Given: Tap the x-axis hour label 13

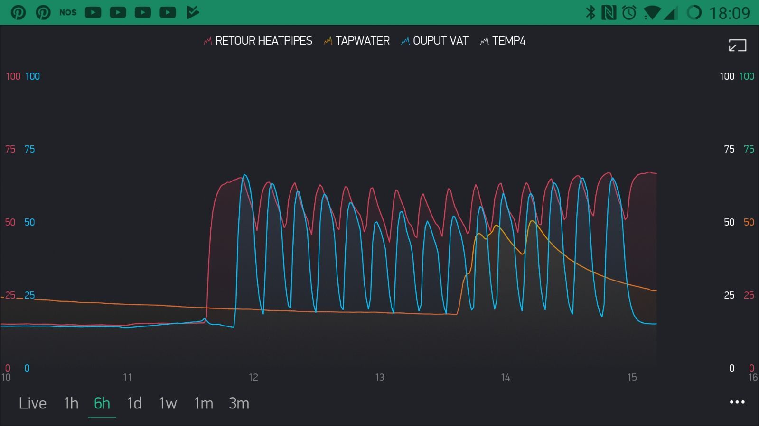Looking at the screenshot, I should 380,377.
